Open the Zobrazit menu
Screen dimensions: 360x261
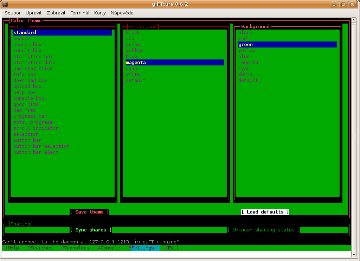(x=56, y=13)
